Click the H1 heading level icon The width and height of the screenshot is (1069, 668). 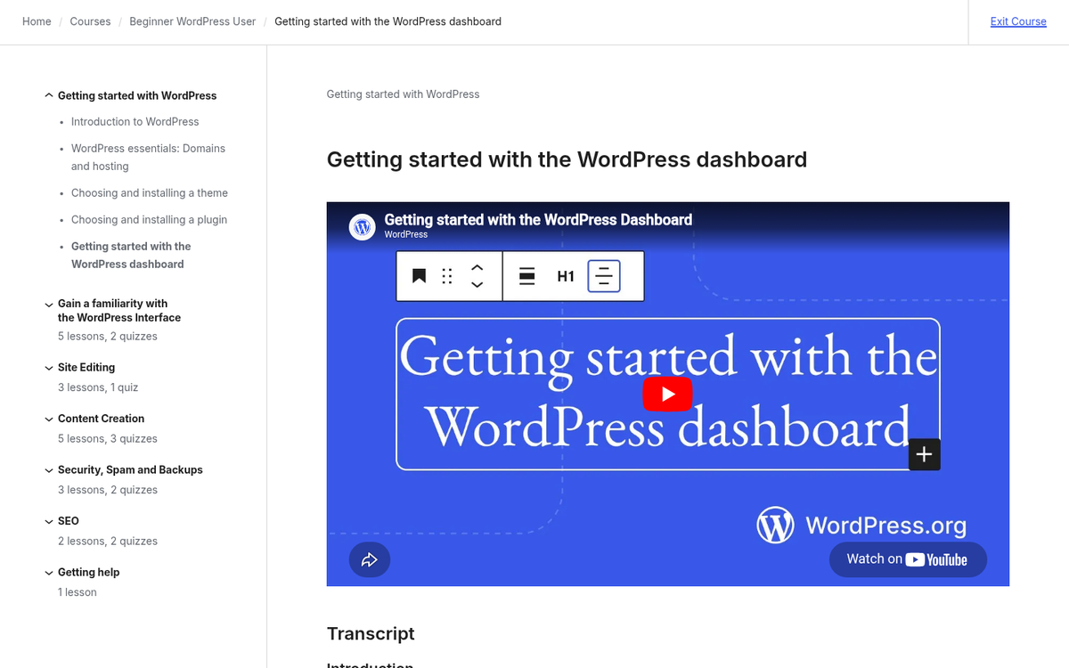[x=566, y=276]
